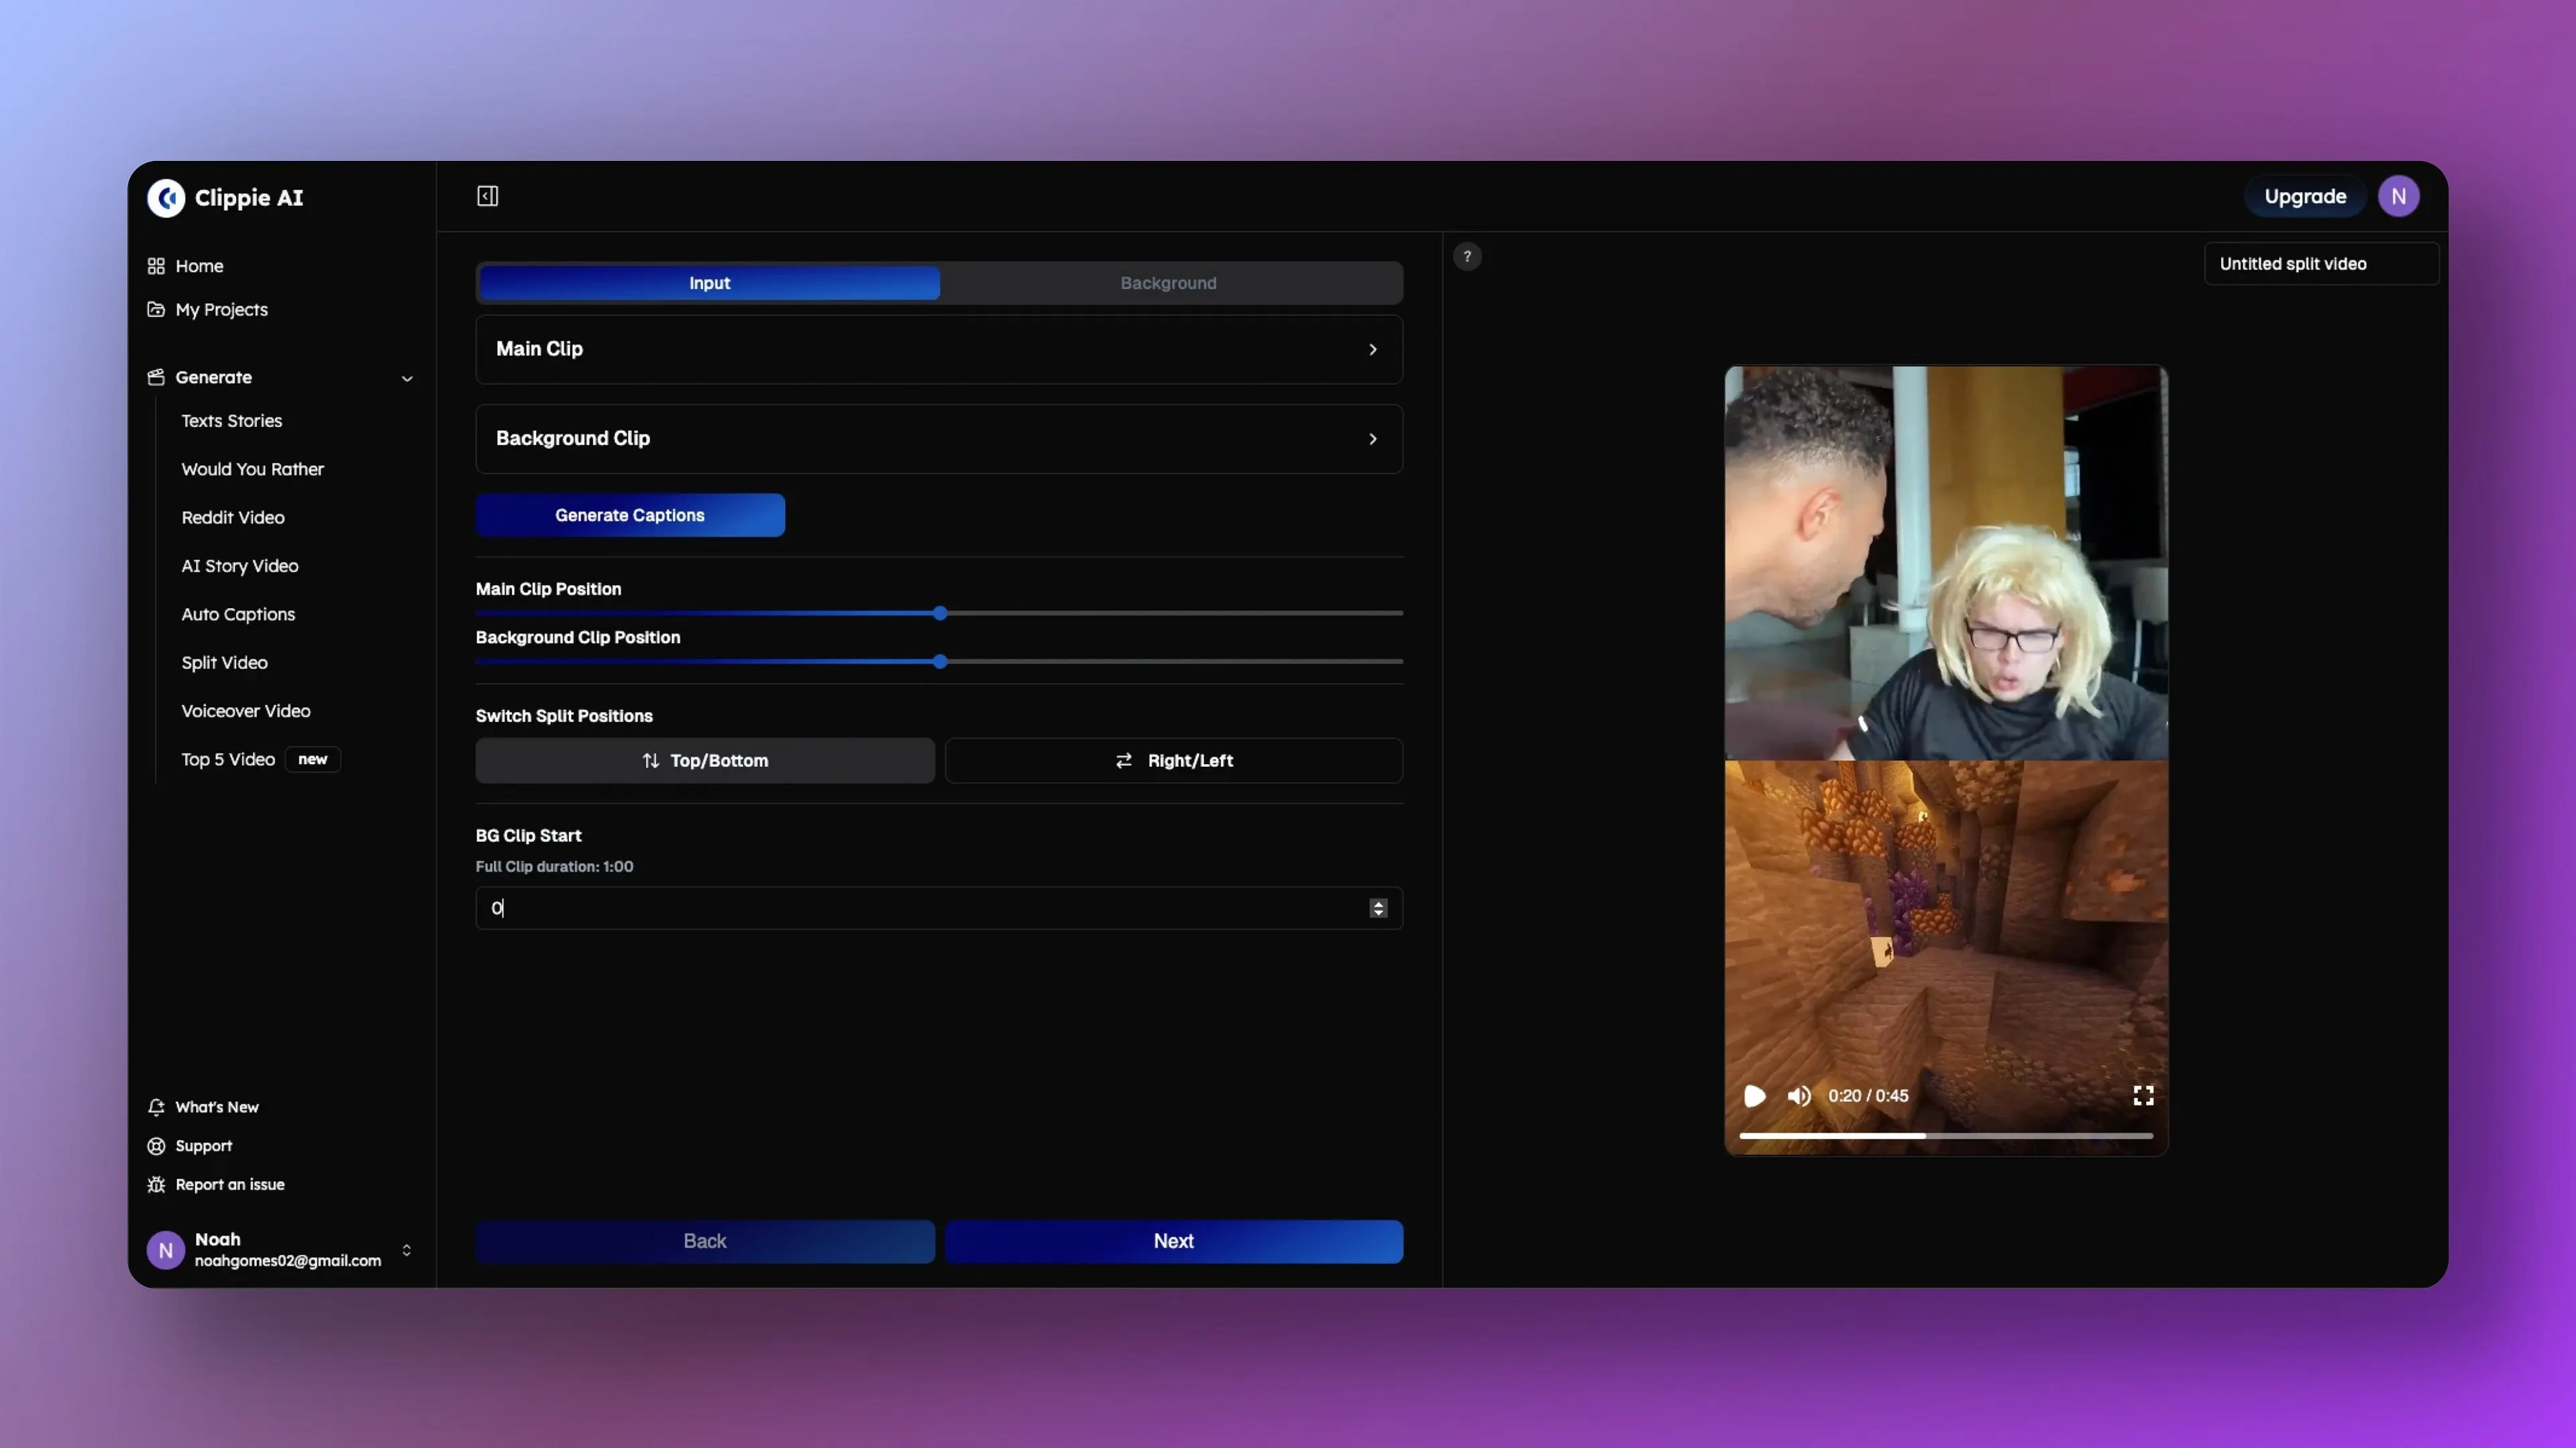Click the Report an issue bug icon
Screen dimensions: 2576x1448
156,1185
